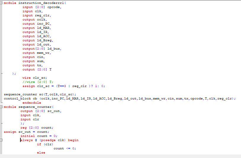
Task: Click the 'output oclk,' line
Action: [35, 20]
